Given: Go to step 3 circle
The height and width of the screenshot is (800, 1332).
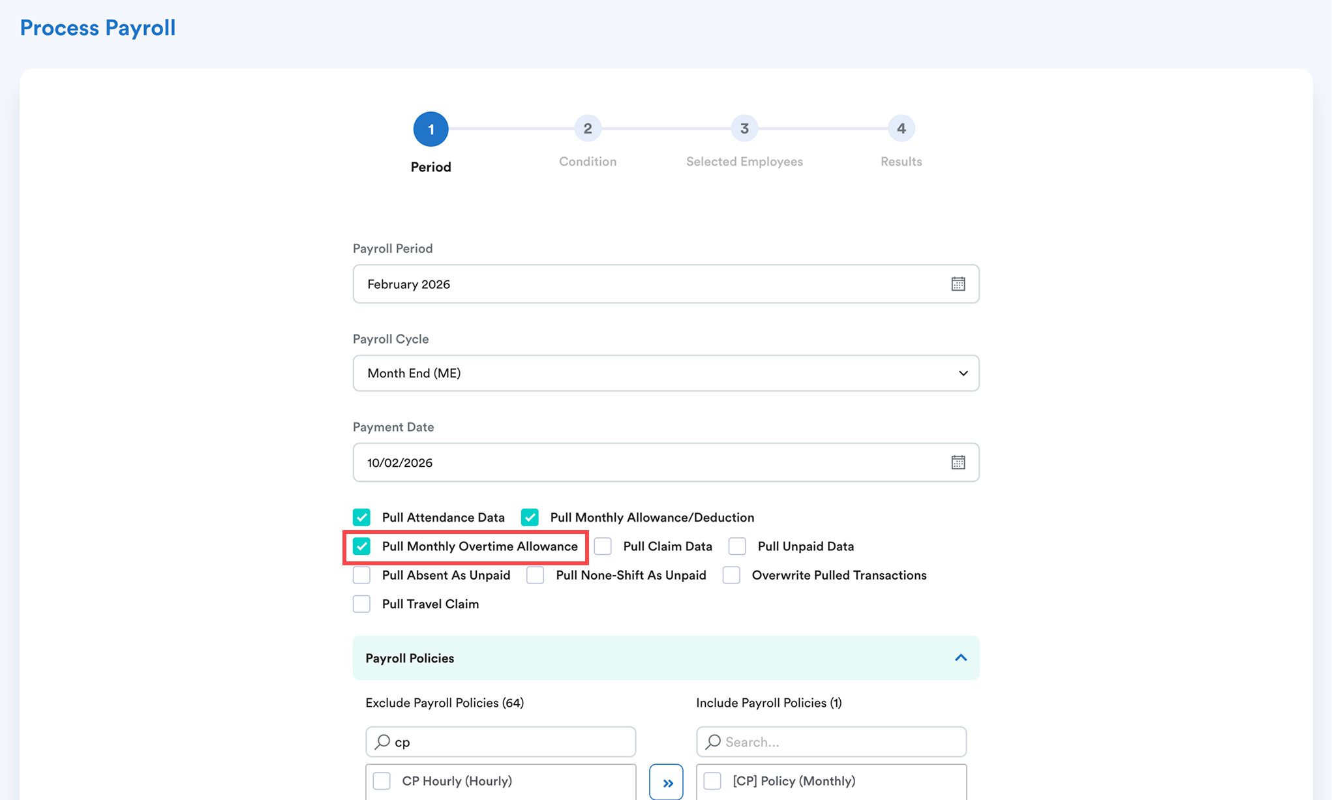Looking at the screenshot, I should click(744, 128).
